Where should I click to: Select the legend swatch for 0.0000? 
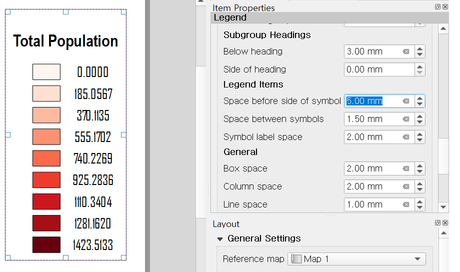pyautogui.click(x=46, y=72)
